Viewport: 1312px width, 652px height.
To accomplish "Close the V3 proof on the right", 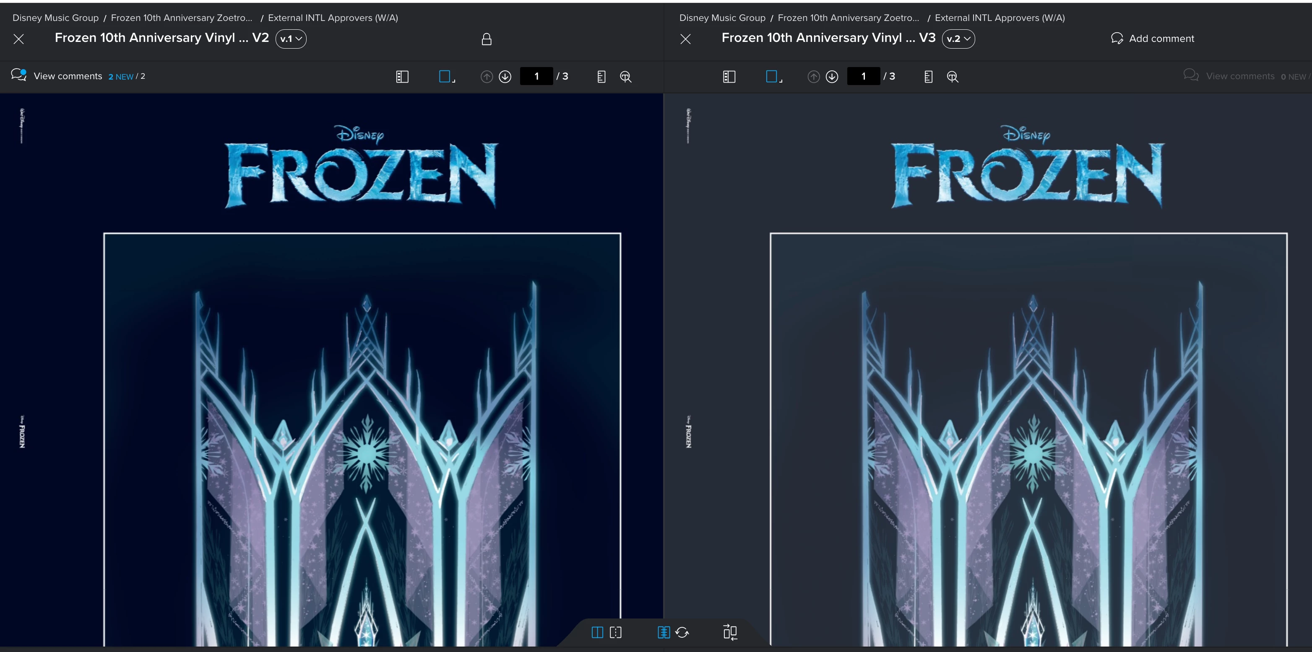I will (685, 39).
